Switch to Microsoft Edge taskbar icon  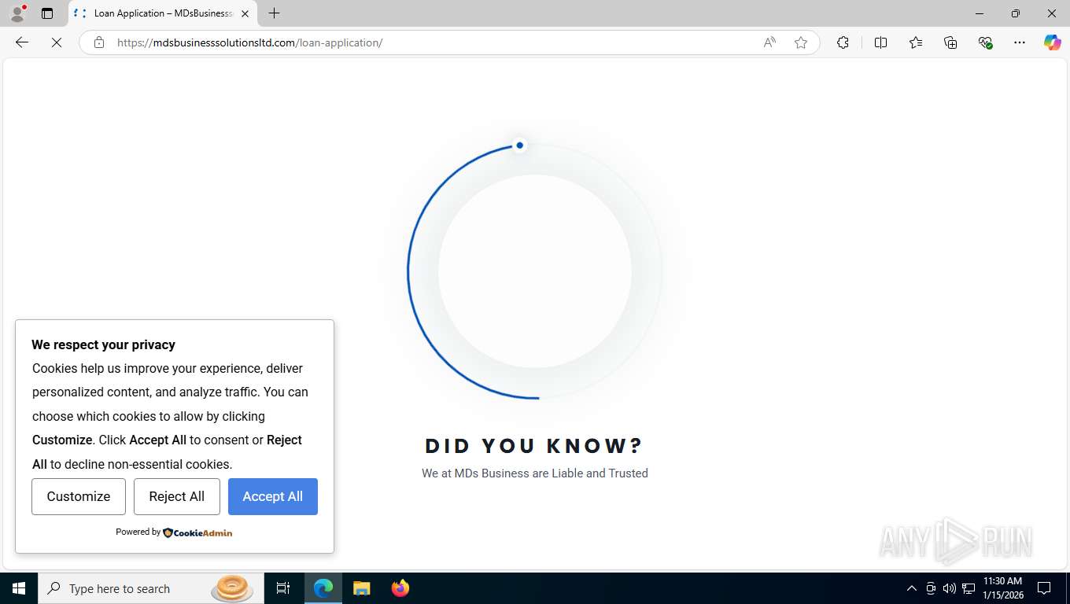323,588
